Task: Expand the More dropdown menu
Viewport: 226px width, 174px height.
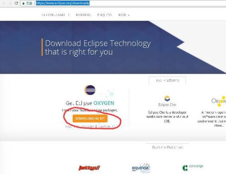Action: click(x=124, y=15)
